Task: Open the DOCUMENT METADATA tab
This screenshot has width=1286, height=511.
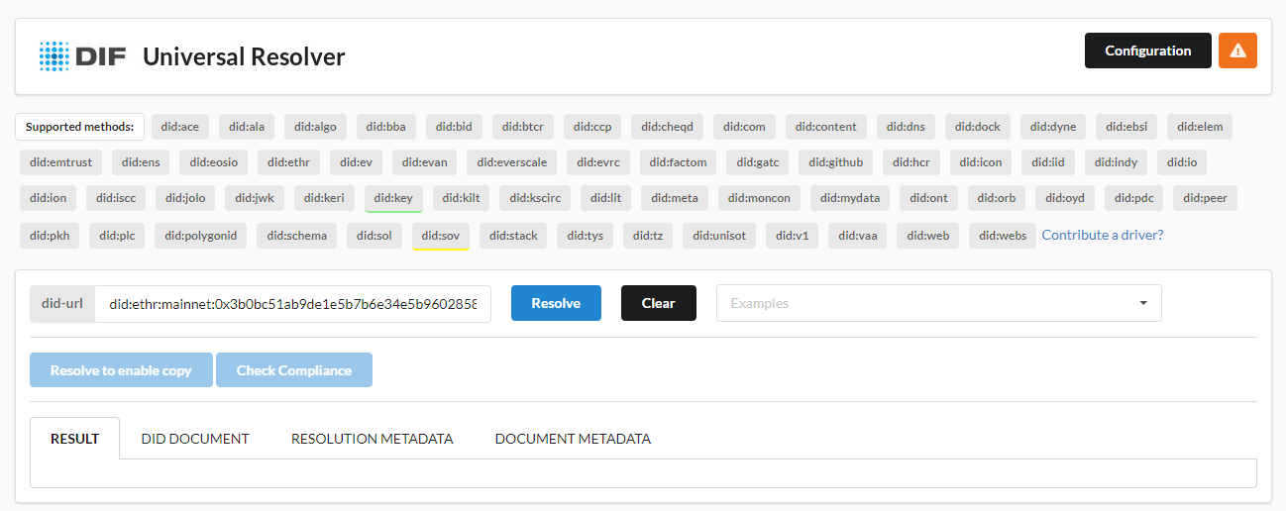Action: coord(573,438)
